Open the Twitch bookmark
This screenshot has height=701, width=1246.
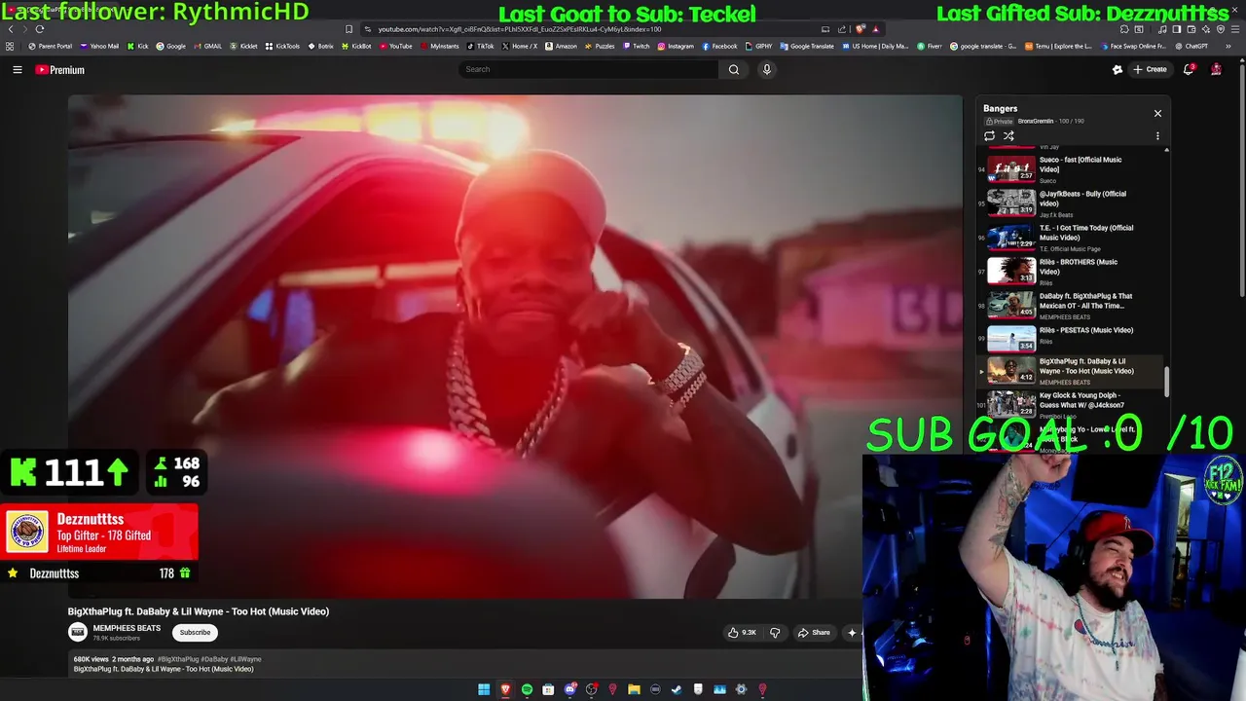click(637, 46)
